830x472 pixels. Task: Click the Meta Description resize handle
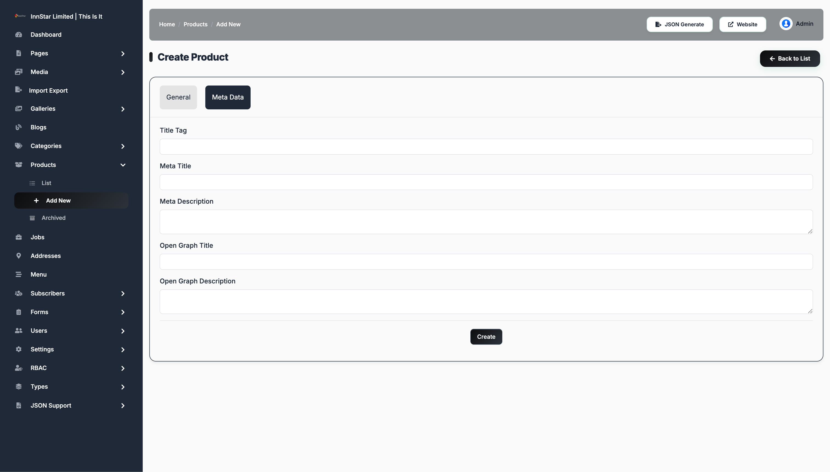810,231
